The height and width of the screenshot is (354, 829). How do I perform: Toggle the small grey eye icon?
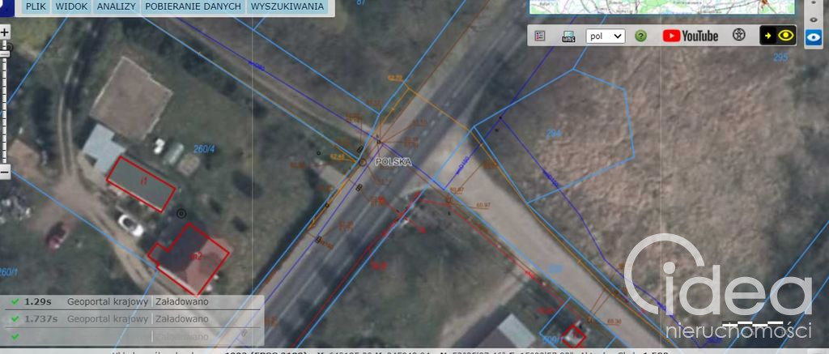click(x=813, y=19)
